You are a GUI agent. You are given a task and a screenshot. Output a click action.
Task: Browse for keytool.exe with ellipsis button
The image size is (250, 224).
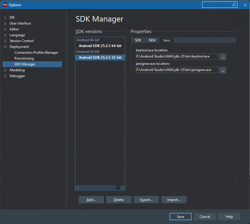223,57
